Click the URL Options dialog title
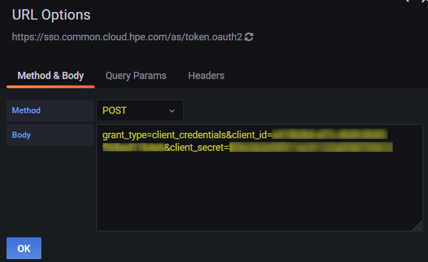Screen dimensions: 428x262 [51, 15]
